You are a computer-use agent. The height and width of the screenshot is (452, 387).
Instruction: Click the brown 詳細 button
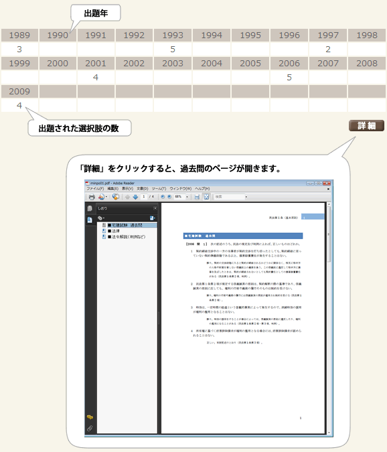point(366,126)
